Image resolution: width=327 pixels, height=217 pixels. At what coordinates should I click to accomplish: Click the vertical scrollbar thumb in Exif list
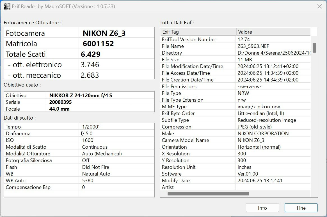pos(314,48)
